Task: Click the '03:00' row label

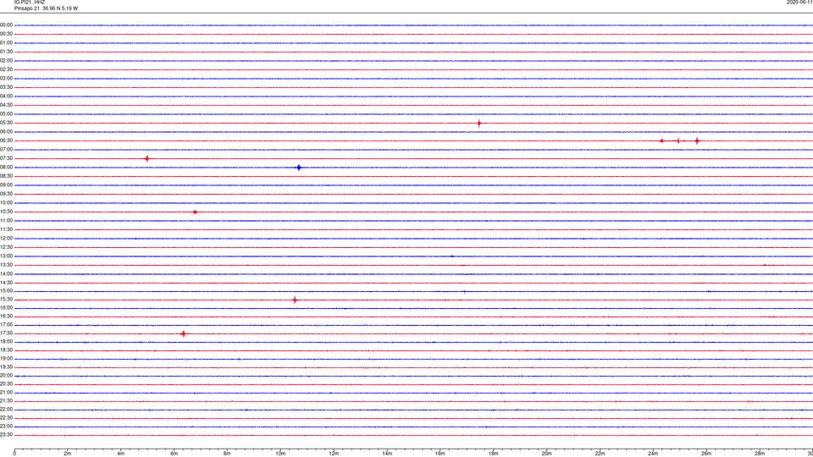Action: pyautogui.click(x=6, y=78)
